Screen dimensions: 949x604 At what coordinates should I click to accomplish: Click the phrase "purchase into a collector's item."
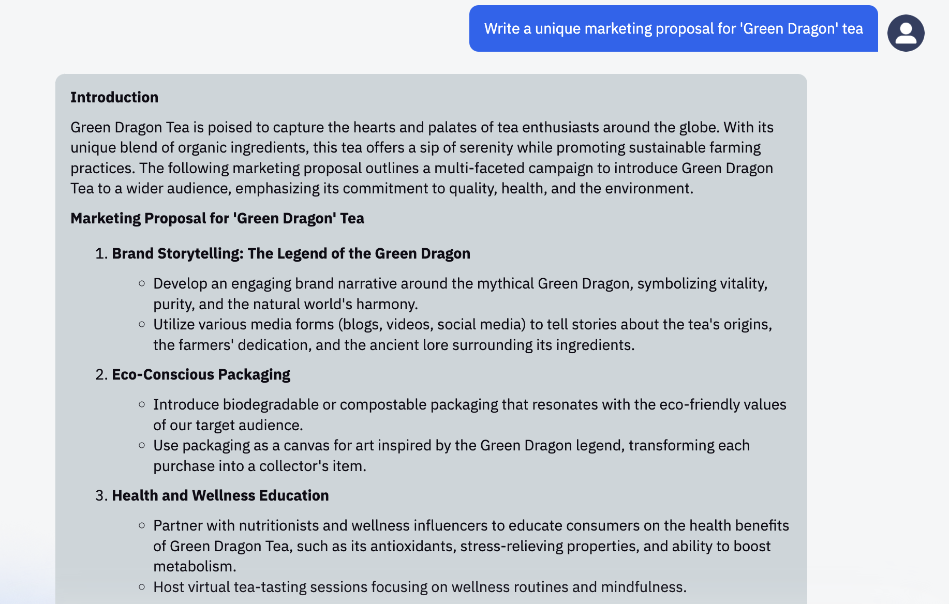click(259, 466)
